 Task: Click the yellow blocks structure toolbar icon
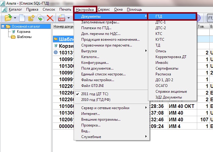(31, 19)
